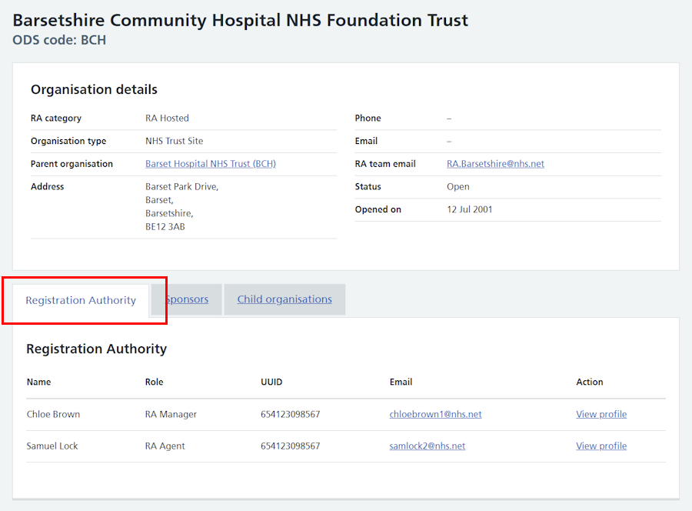Click the Opened on label
The image size is (692, 511).
click(x=378, y=210)
